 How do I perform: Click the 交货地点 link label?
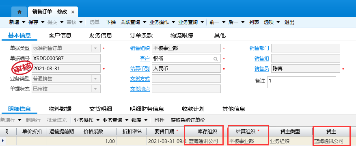click(140, 89)
